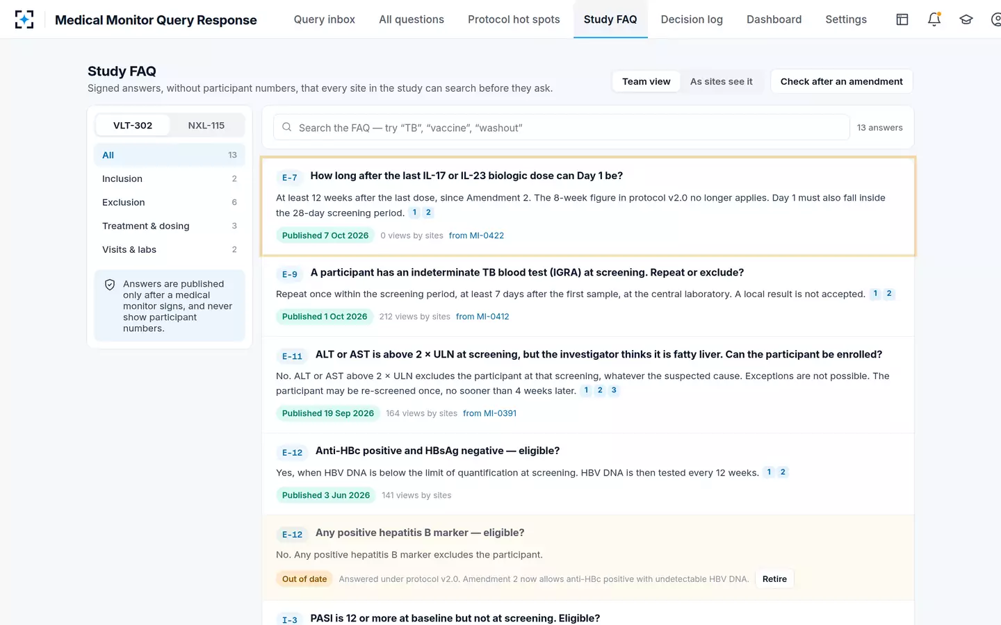This screenshot has width=1001, height=625.
Task: Select the NXL-115 study
Action: (x=206, y=126)
